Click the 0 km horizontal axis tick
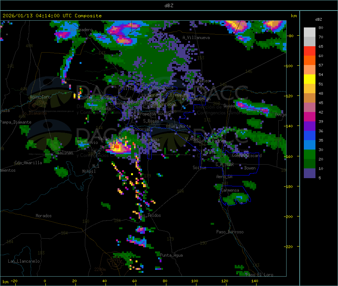 point(45,281)
